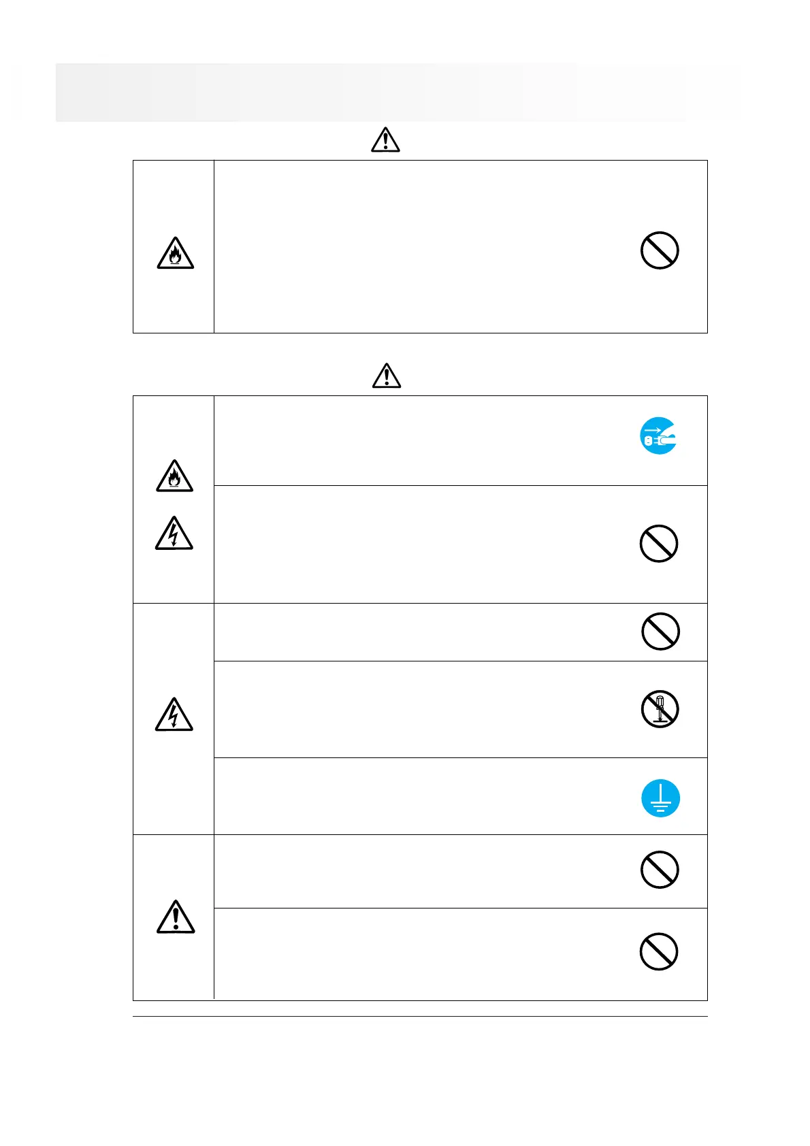810x1146 pixels.
Task: Click the exclamation caution triangle in the bottom-left cell
Action: coord(176,917)
